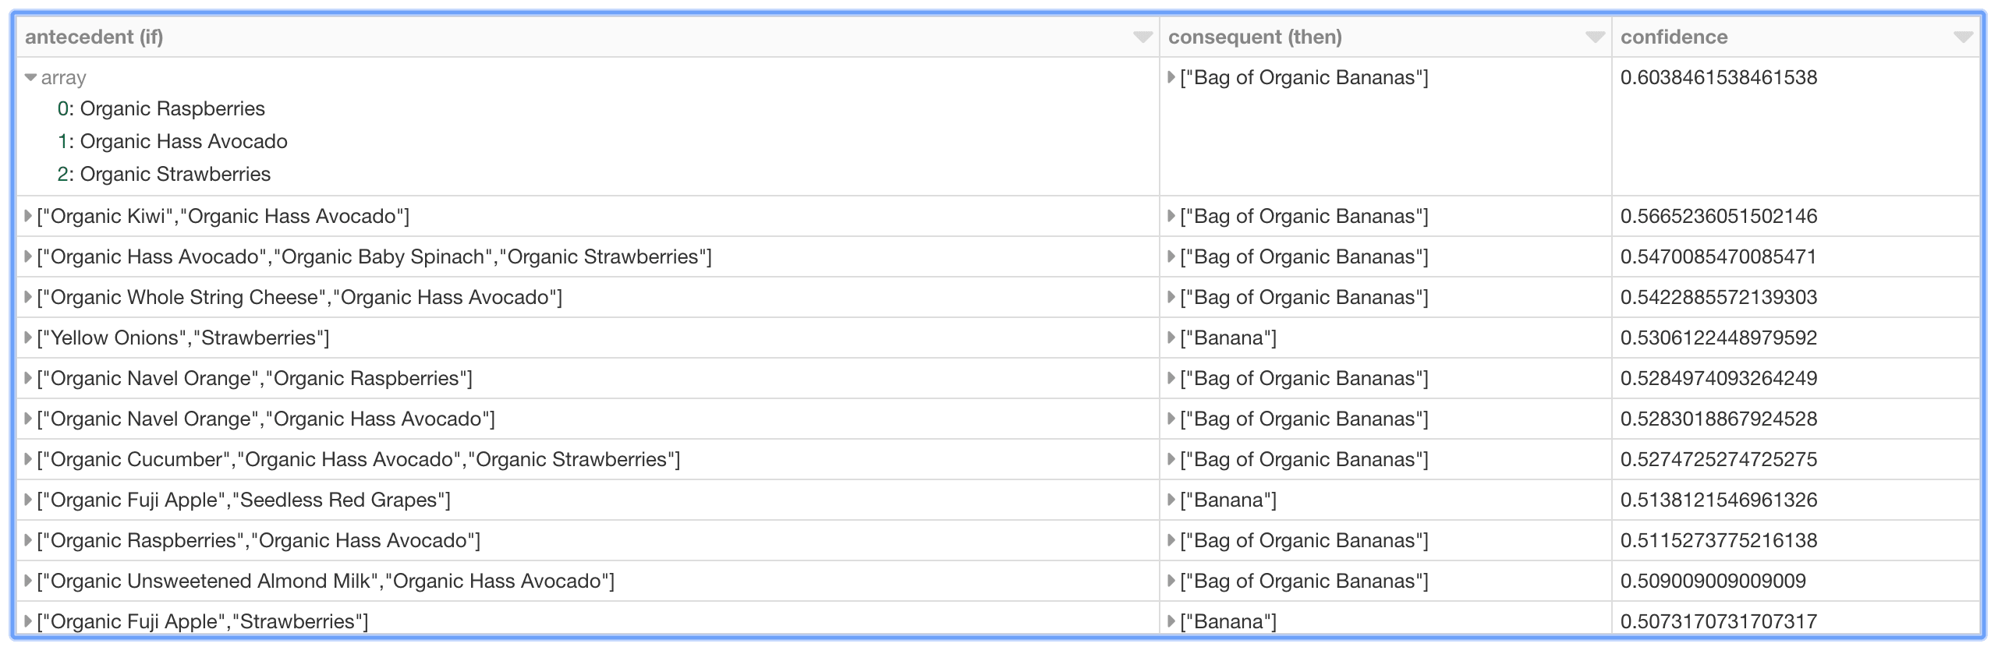Click the antecedent (if) column header
The height and width of the screenshot is (647, 1998).
point(94,37)
